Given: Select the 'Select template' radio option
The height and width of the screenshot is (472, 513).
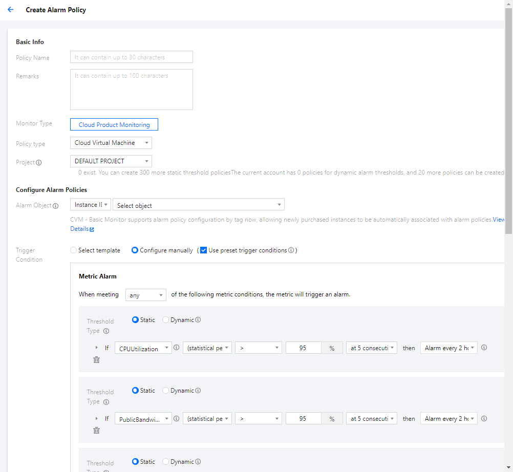Looking at the screenshot, I should click(74, 250).
